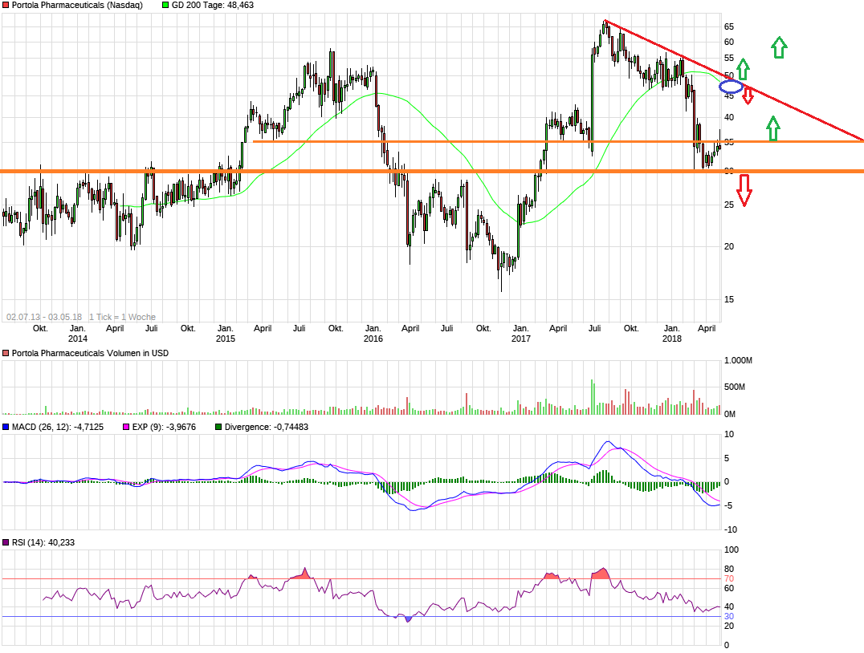Click the 500M volume axis label
The width and height of the screenshot is (864, 653).
[735, 387]
